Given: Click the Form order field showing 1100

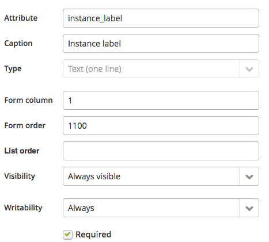Looking at the screenshot, I should 161,126.
